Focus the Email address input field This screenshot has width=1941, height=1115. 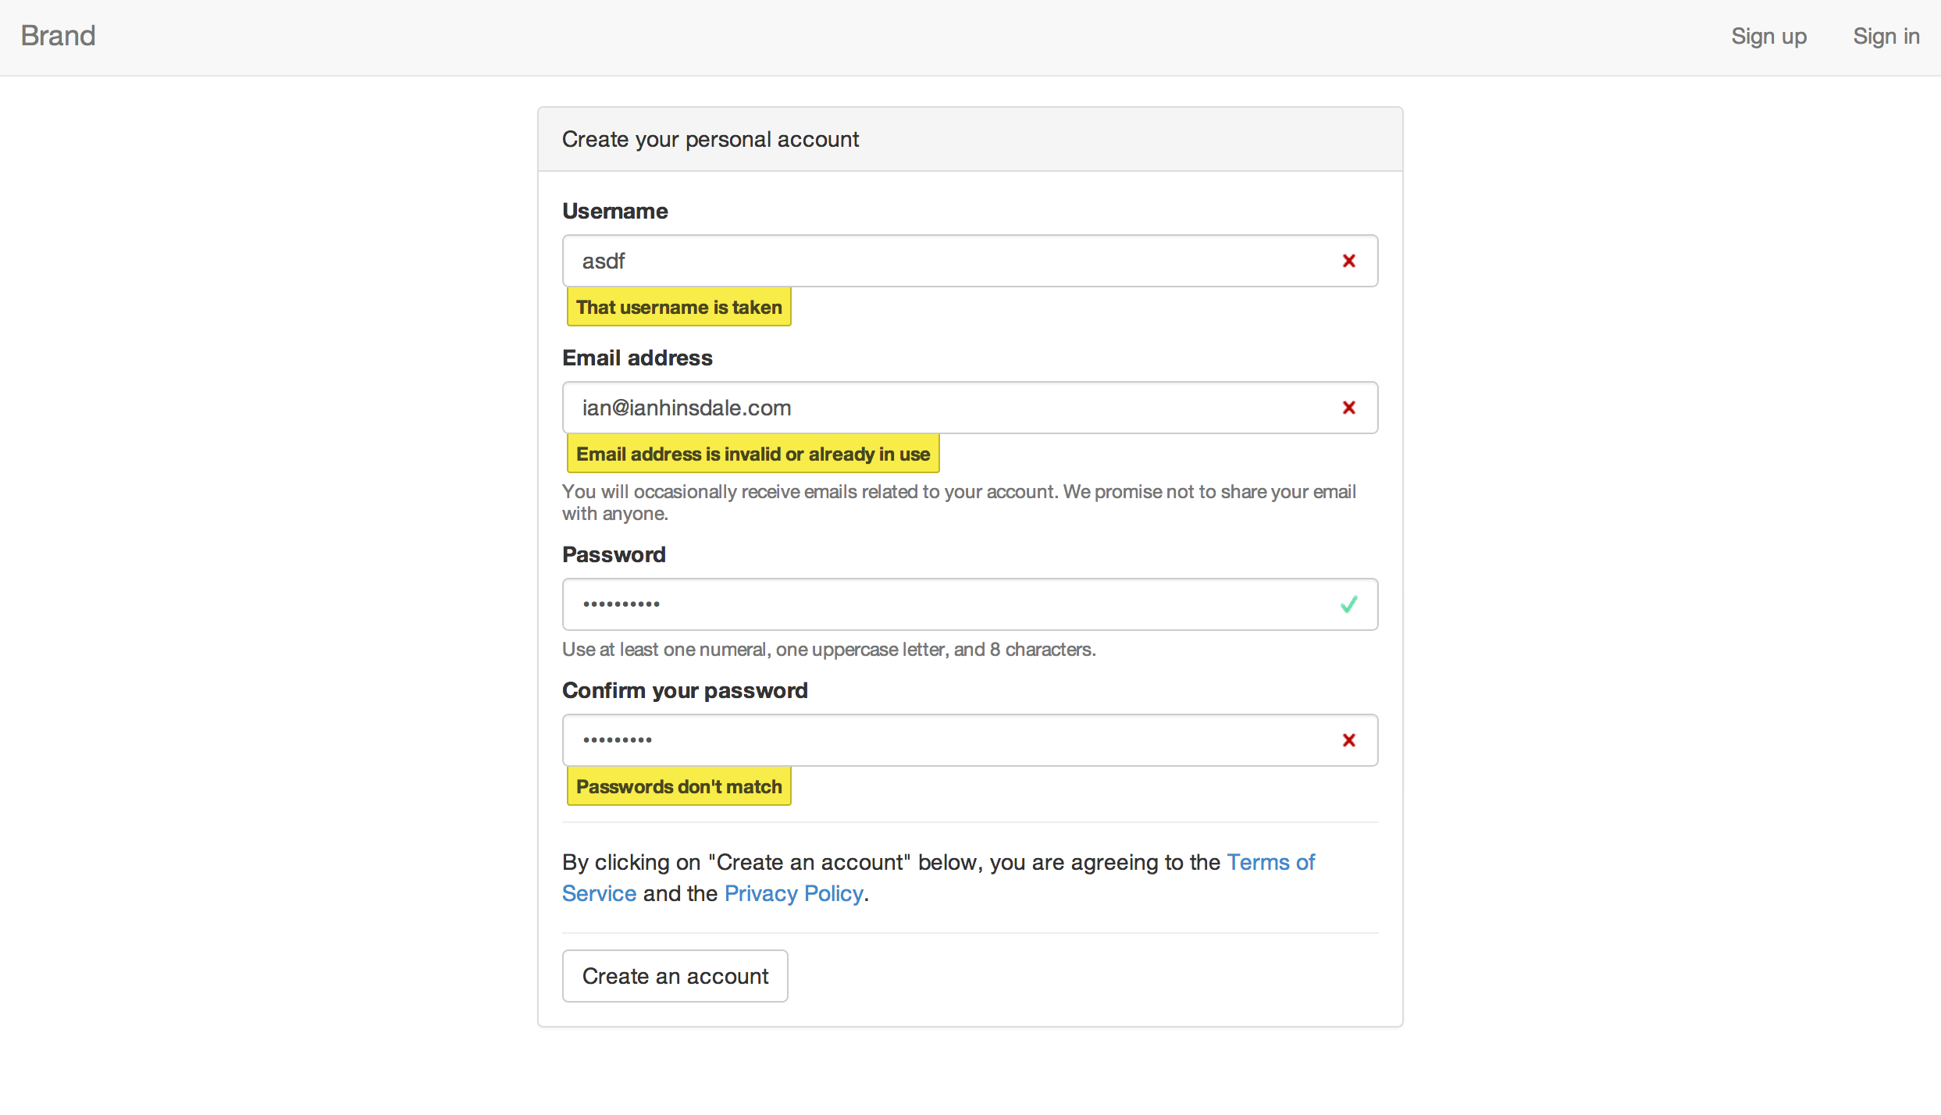coord(937,408)
